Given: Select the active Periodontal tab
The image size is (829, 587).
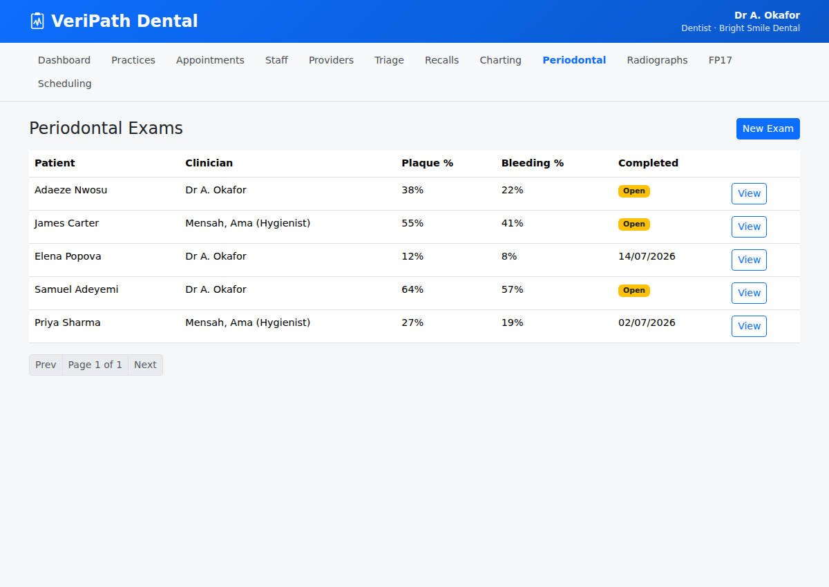Looking at the screenshot, I should pos(574,60).
